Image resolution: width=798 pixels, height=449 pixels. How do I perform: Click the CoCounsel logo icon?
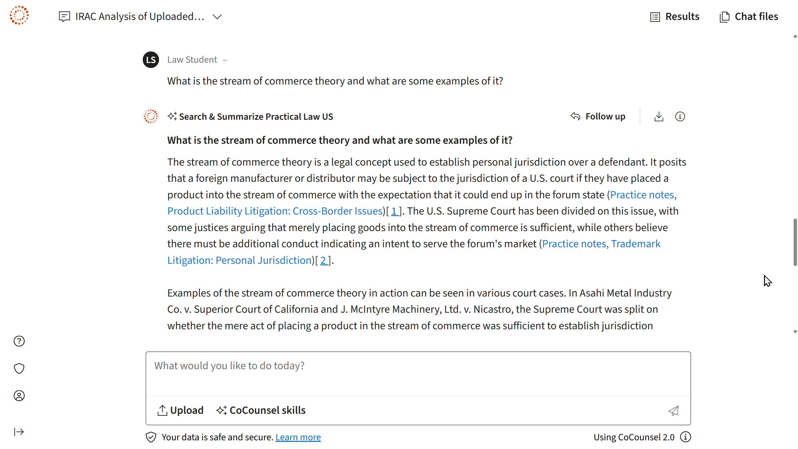(19, 15)
